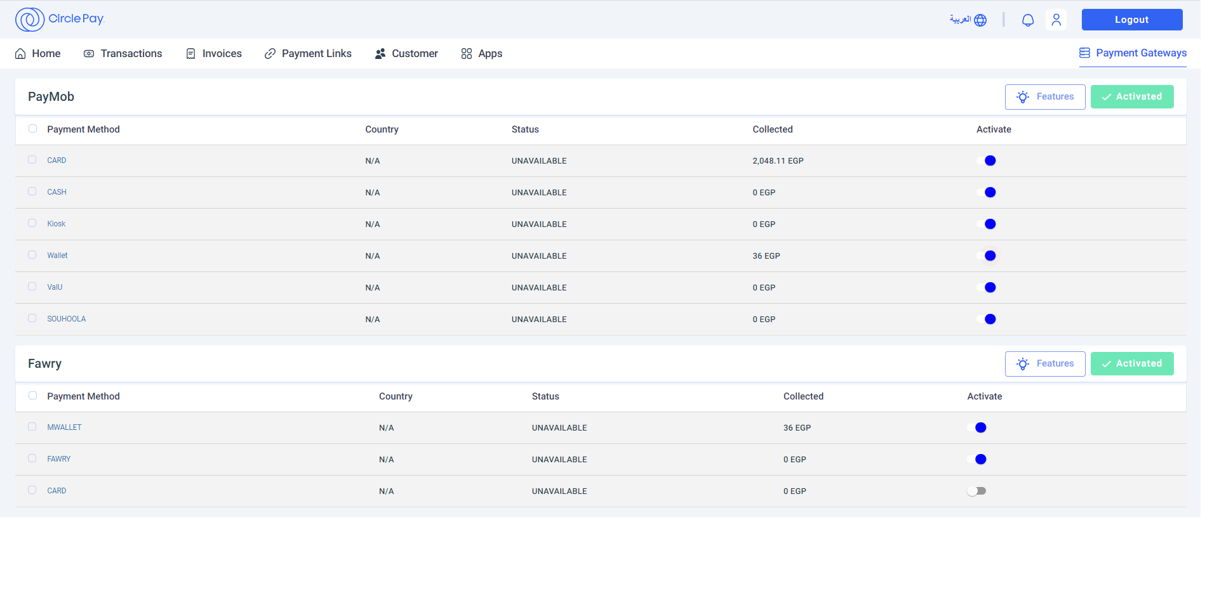
Task: Open the PayMob CARD payment method link
Action: (57, 160)
